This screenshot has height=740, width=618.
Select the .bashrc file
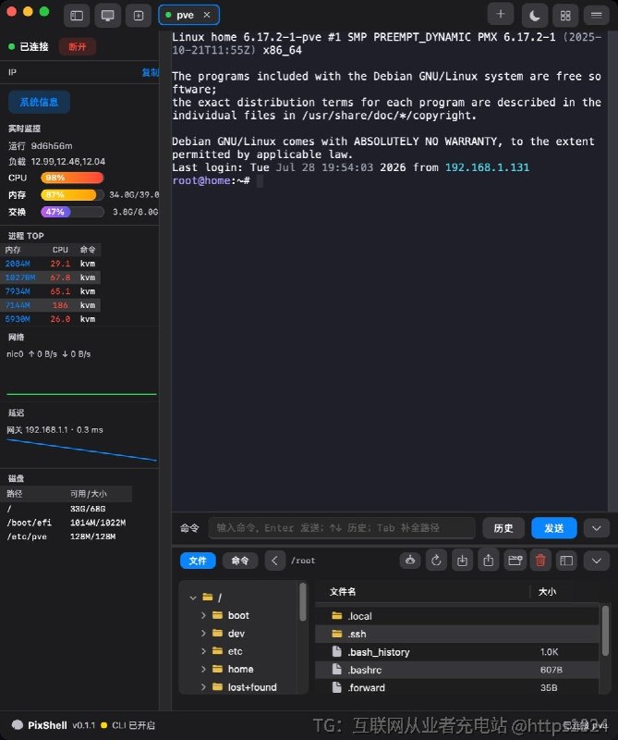tap(456, 670)
